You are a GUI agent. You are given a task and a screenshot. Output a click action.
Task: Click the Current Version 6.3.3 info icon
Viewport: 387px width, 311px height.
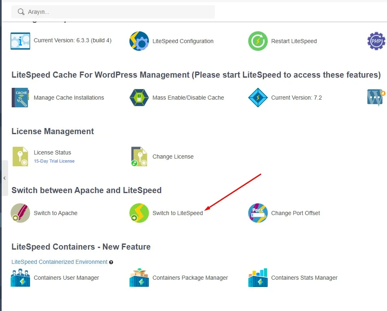tap(20, 41)
